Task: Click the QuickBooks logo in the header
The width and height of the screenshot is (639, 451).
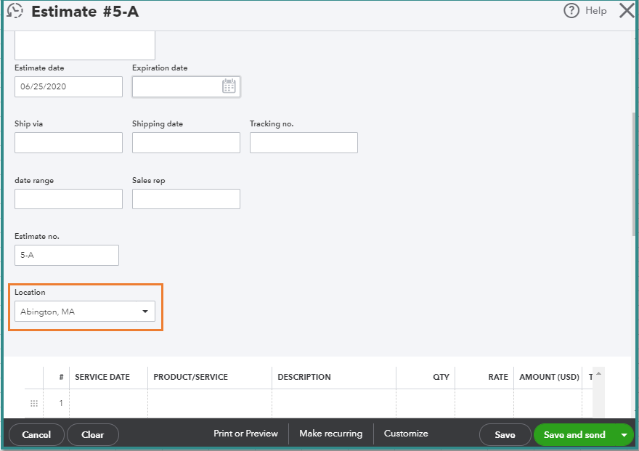Action: click(x=15, y=11)
